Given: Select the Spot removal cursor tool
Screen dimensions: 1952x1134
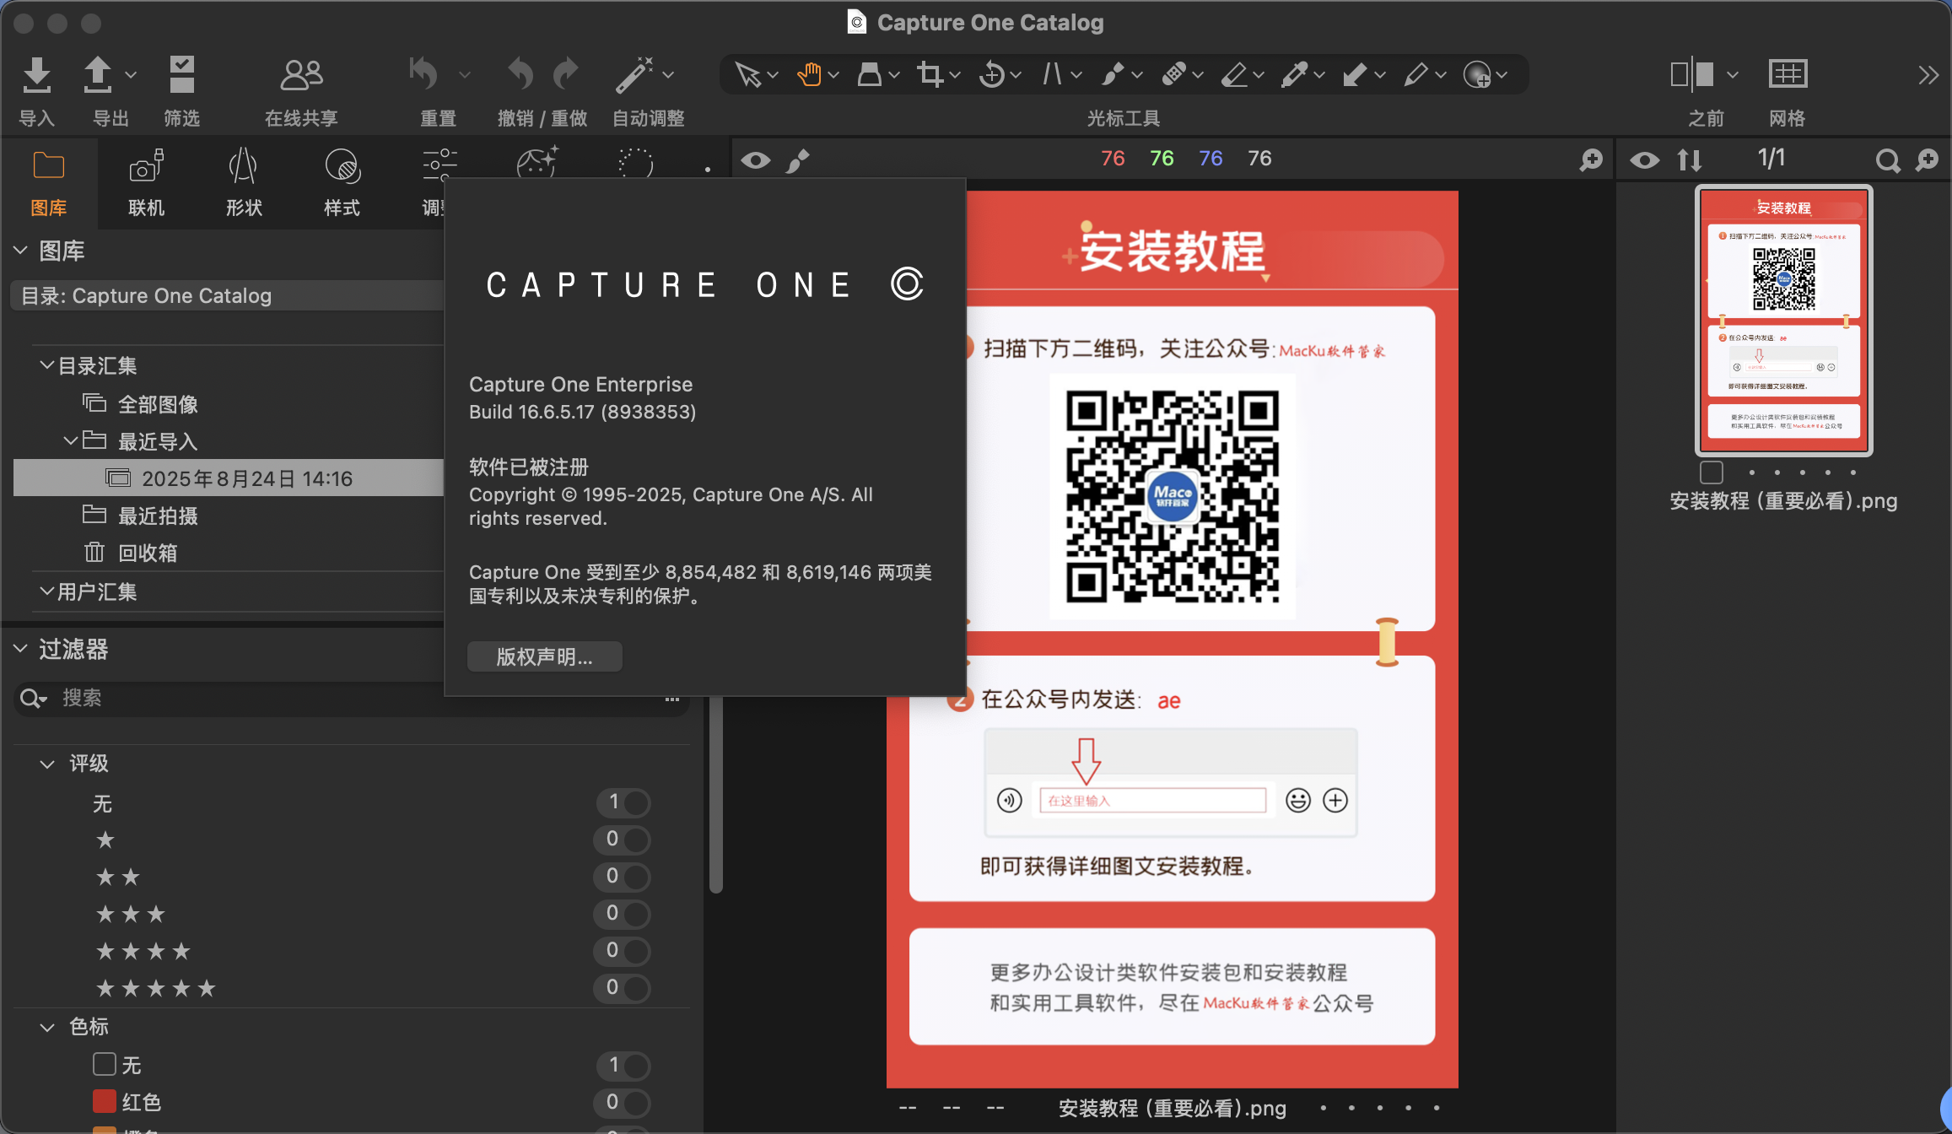Looking at the screenshot, I should point(1113,74).
